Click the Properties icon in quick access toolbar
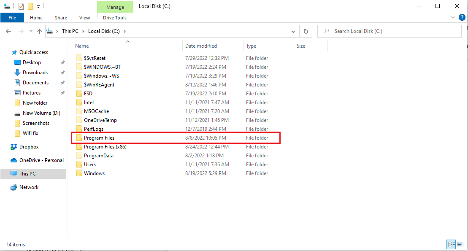This screenshot has width=468, height=251. click(21, 6)
